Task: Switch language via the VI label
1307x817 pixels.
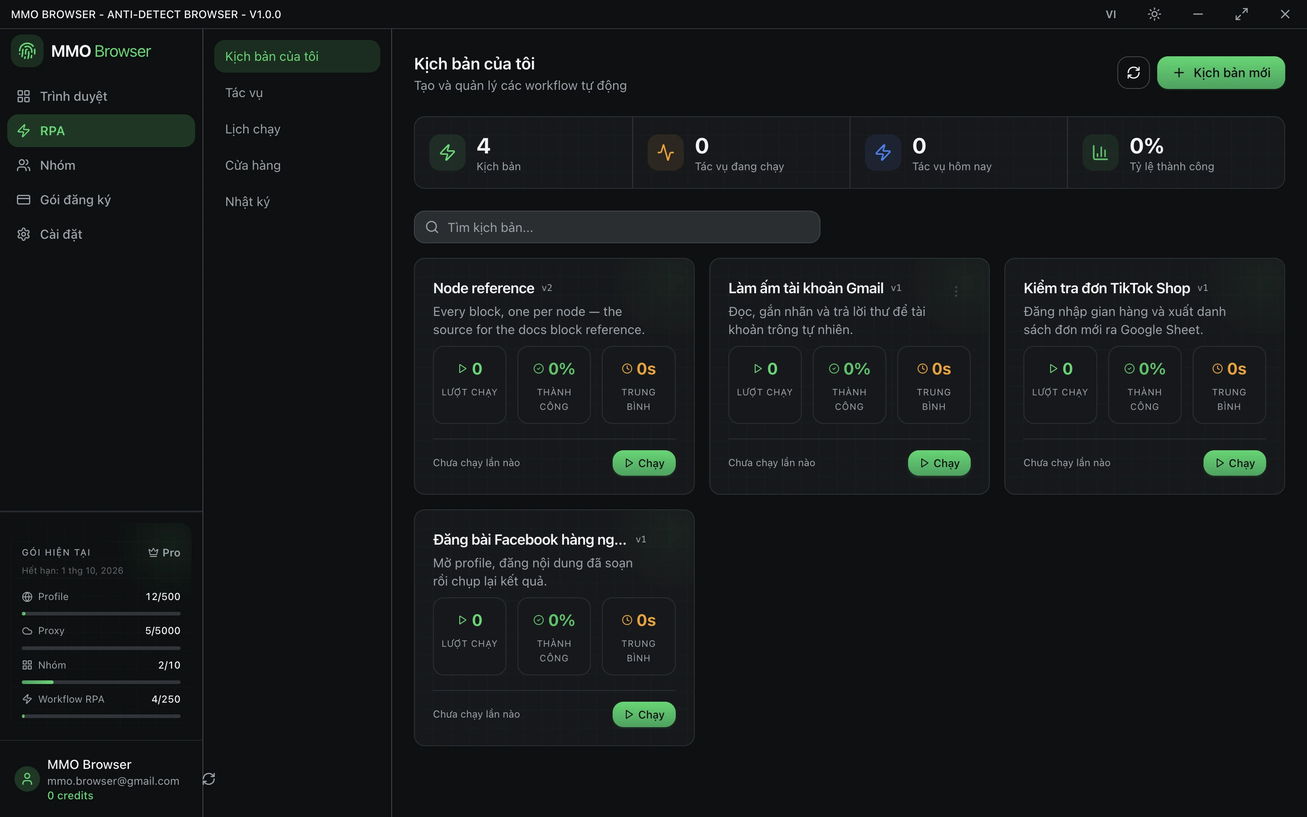Action: tap(1110, 15)
